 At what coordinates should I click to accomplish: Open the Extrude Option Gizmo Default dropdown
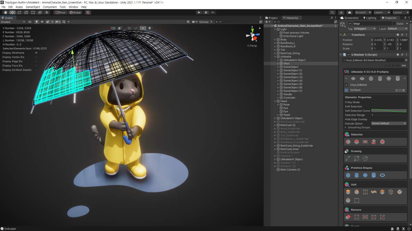coord(389,124)
